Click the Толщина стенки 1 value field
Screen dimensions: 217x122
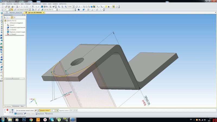coord(52,110)
